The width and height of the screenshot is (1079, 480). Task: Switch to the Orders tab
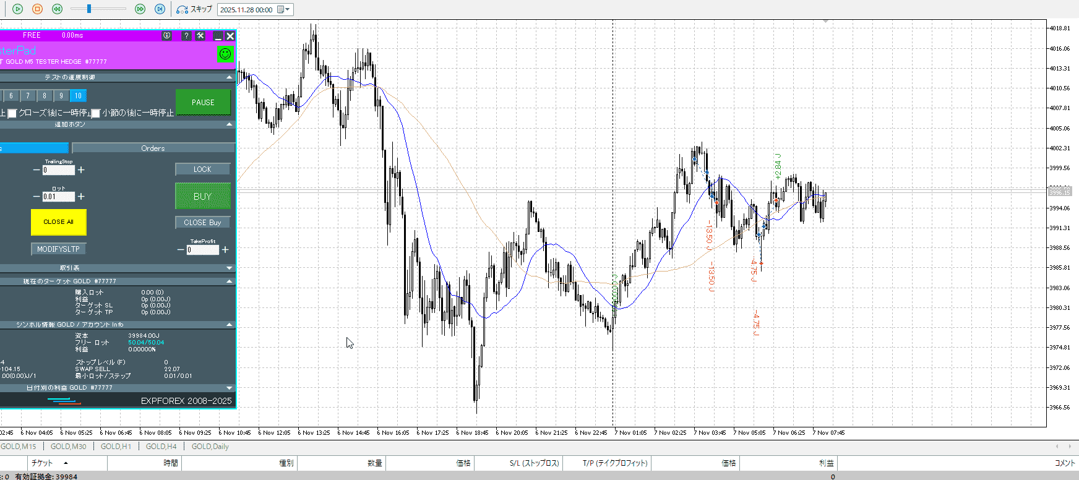[x=153, y=148]
